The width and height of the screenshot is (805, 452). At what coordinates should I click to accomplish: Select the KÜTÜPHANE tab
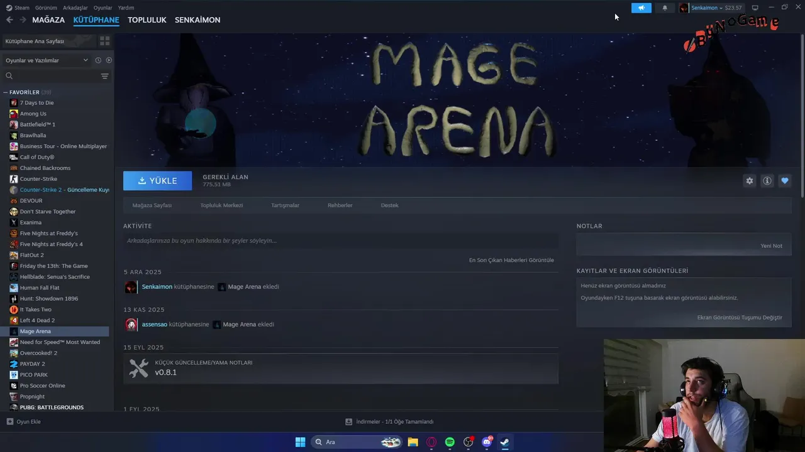[x=96, y=20]
